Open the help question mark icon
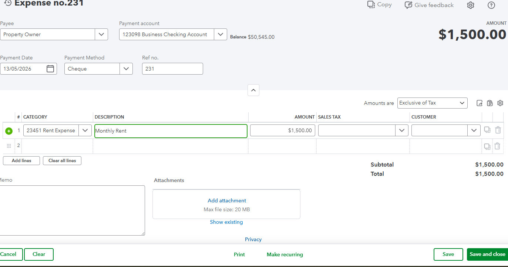508x267 pixels. (x=491, y=5)
